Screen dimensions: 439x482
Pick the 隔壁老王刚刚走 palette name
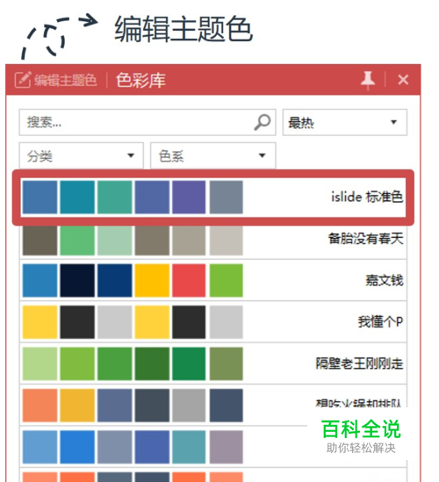tap(359, 363)
